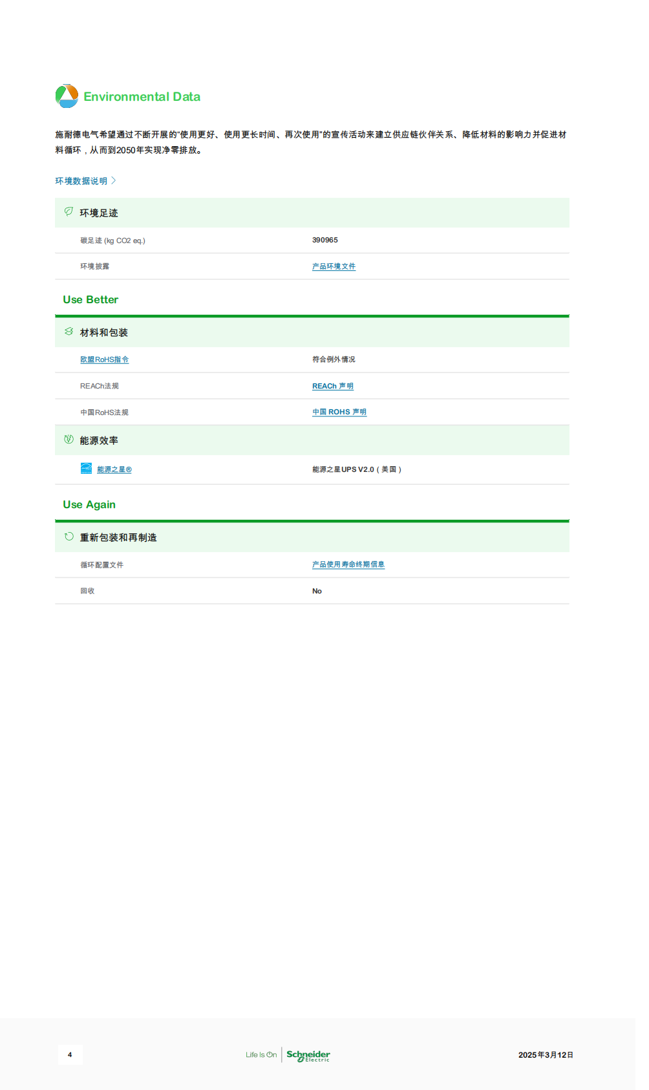The image size is (649, 1090).
Task: Click the 符合例外情况 value
Action: 334,359
